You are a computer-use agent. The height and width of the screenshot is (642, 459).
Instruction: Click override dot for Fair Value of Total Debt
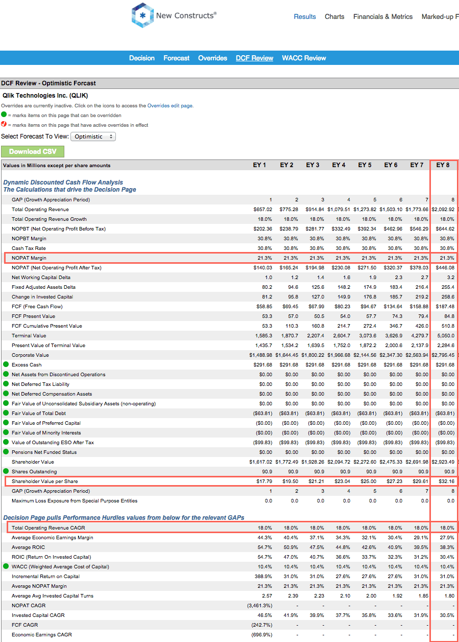click(6, 413)
